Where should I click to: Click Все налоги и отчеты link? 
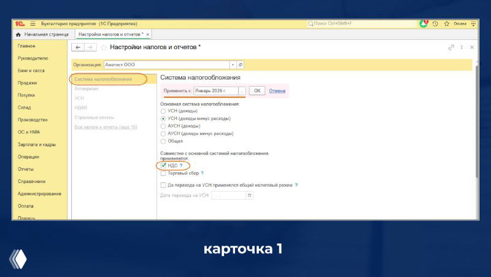point(106,127)
